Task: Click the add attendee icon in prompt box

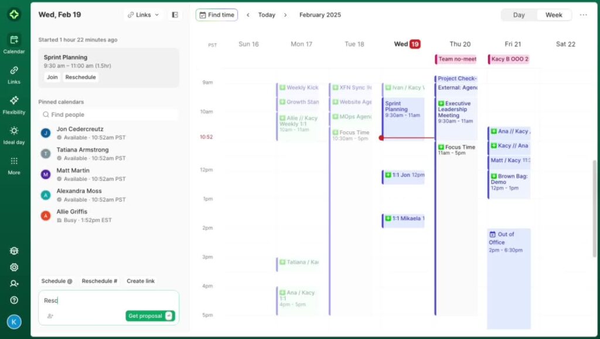Action: coord(50,316)
